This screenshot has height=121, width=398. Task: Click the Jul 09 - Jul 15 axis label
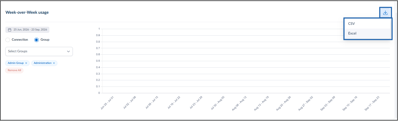click(152, 102)
